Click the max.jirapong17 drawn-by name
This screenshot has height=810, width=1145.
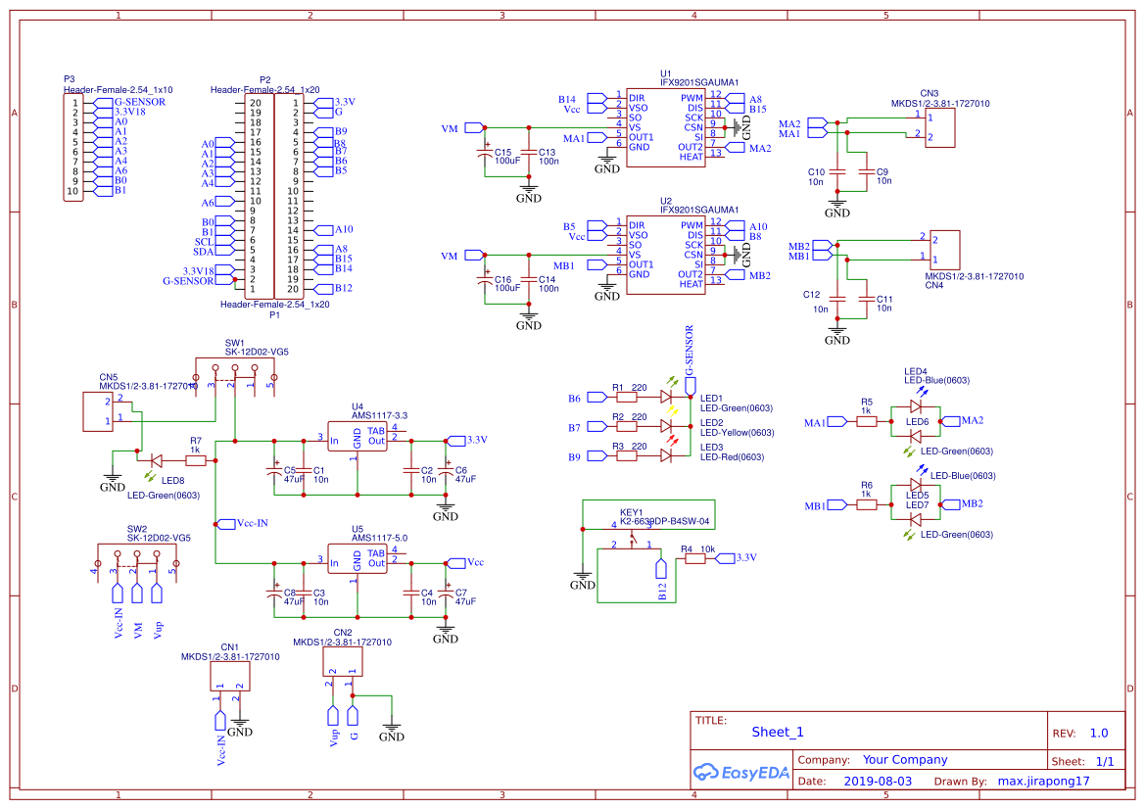pos(1046,780)
